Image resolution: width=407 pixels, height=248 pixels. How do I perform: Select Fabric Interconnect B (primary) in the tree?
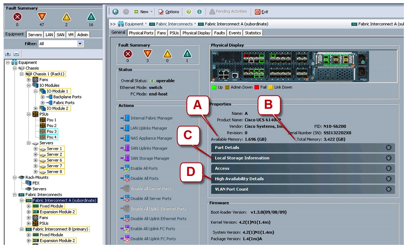(x=58, y=229)
